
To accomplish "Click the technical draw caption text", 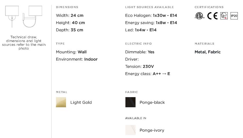I will tap(24, 43).
